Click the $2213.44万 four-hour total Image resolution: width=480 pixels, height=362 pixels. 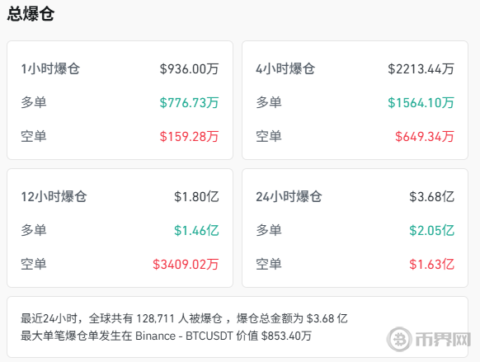click(x=421, y=68)
